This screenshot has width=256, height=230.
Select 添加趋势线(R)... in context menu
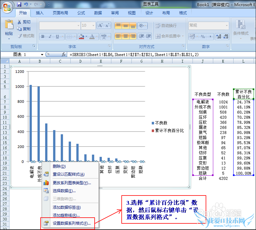66,215
